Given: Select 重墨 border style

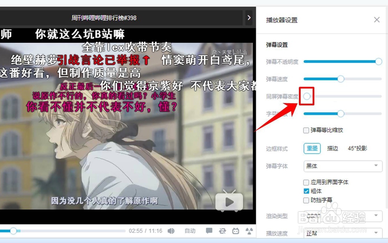Looking at the screenshot, I should point(312,148).
